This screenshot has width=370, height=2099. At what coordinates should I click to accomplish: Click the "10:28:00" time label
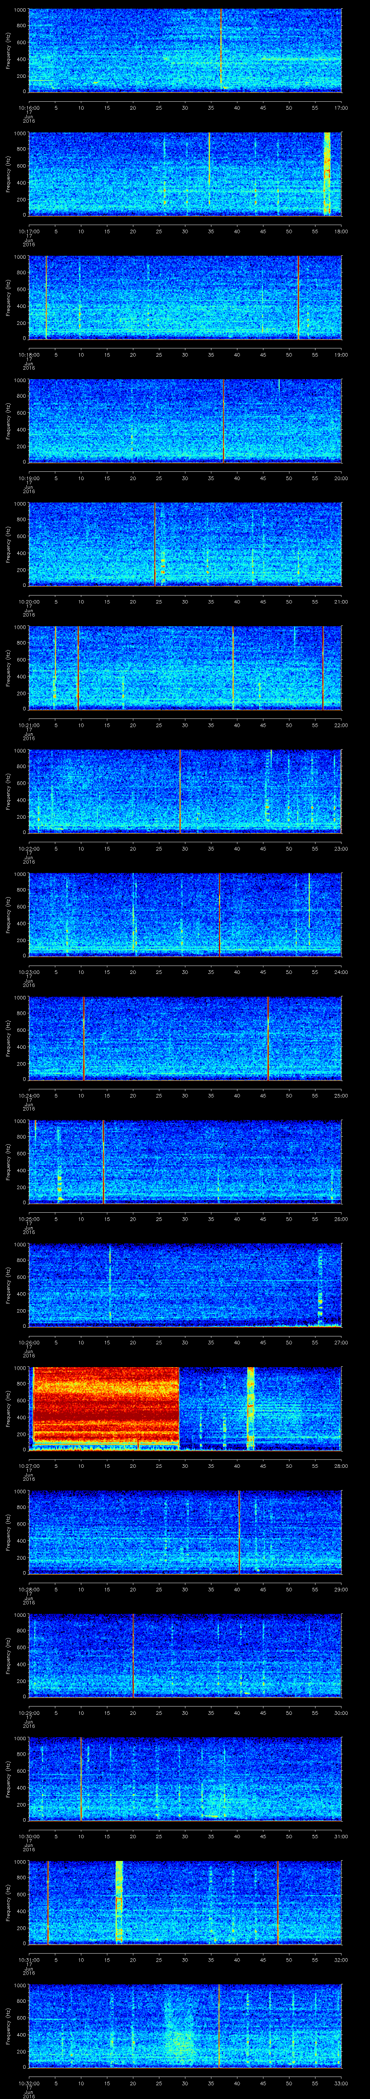point(29,1589)
